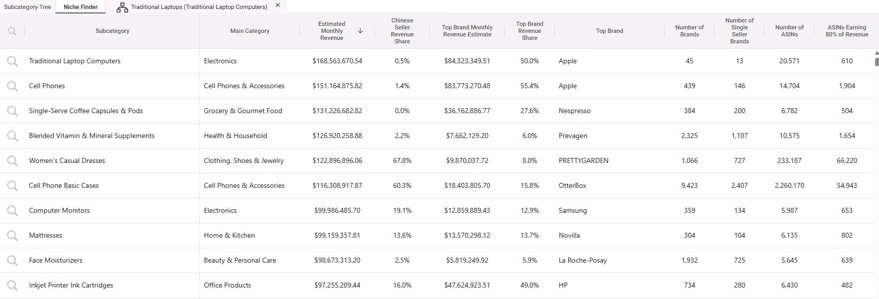The width and height of the screenshot is (879, 299).
Task: Click the magnifier icon for Traditional Laptop Computers
Action: coord(12,61)
